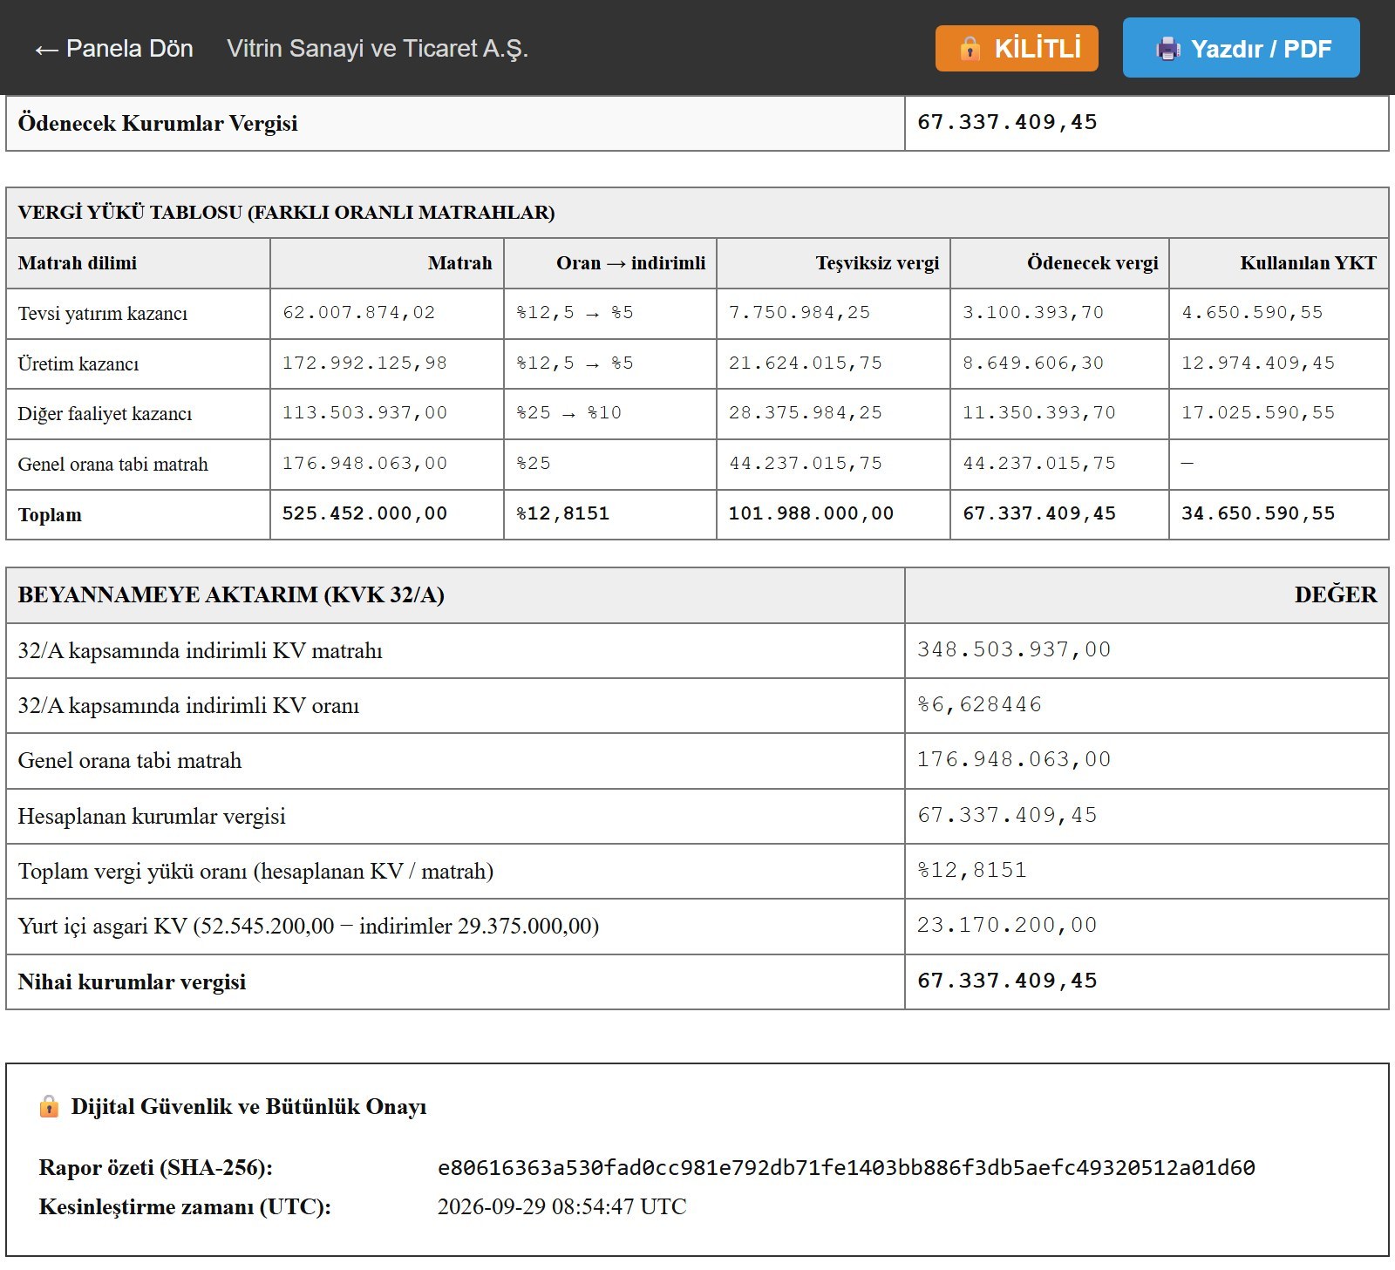The height and width of the screenshot is (1270, 1395).
Task: Select the SHA-256 report hash value
Action: (x=846, y=1167)
